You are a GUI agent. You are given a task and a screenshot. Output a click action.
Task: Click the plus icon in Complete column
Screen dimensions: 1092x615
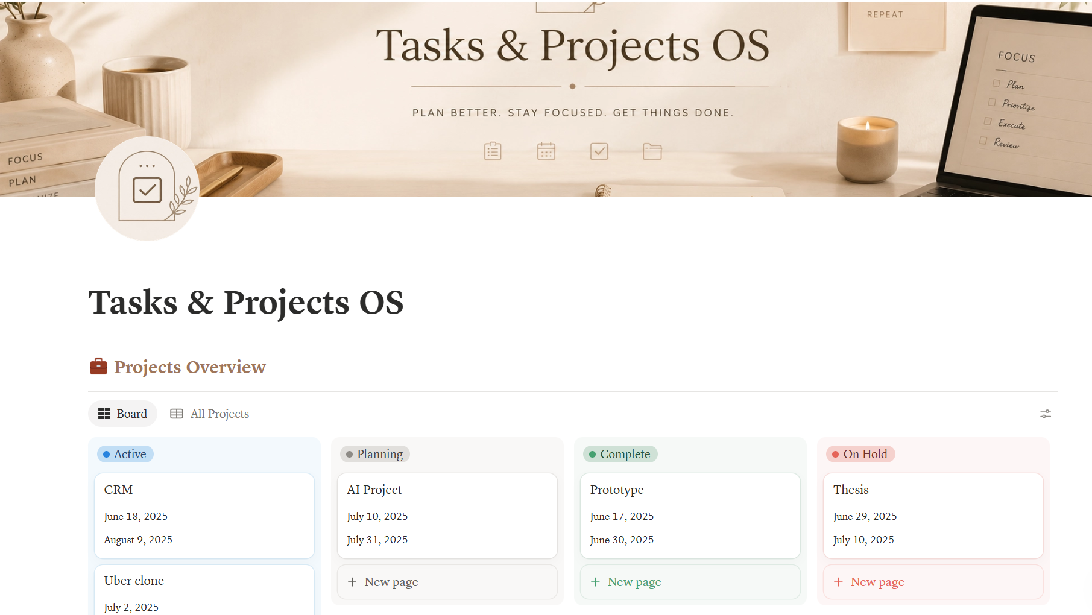click(x=595, y=582)
